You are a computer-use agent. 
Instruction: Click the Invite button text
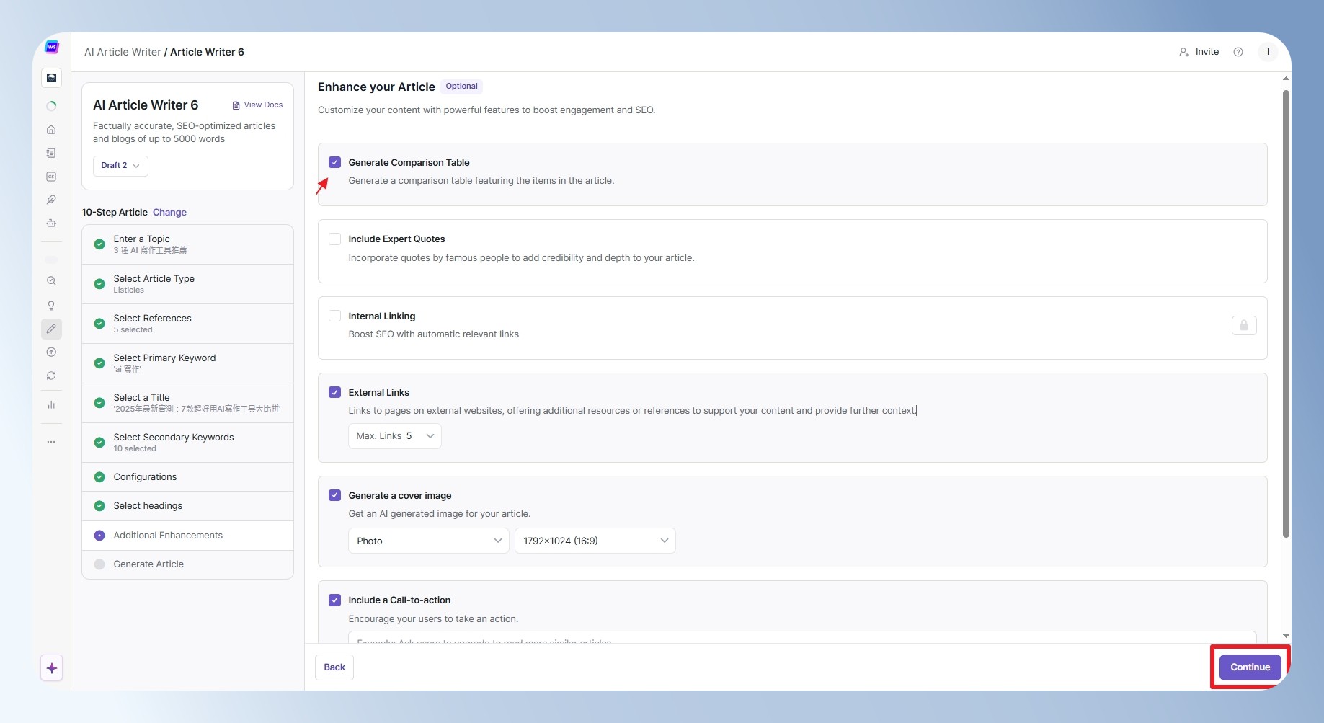[x=1207, y=52]
